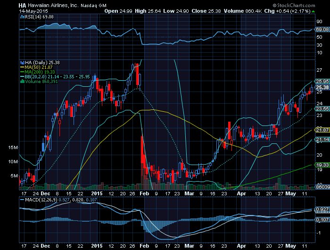330x250 pixels.
Task: Click the MACD histogram 0.107 tag
Action: (x=322, y=219)
